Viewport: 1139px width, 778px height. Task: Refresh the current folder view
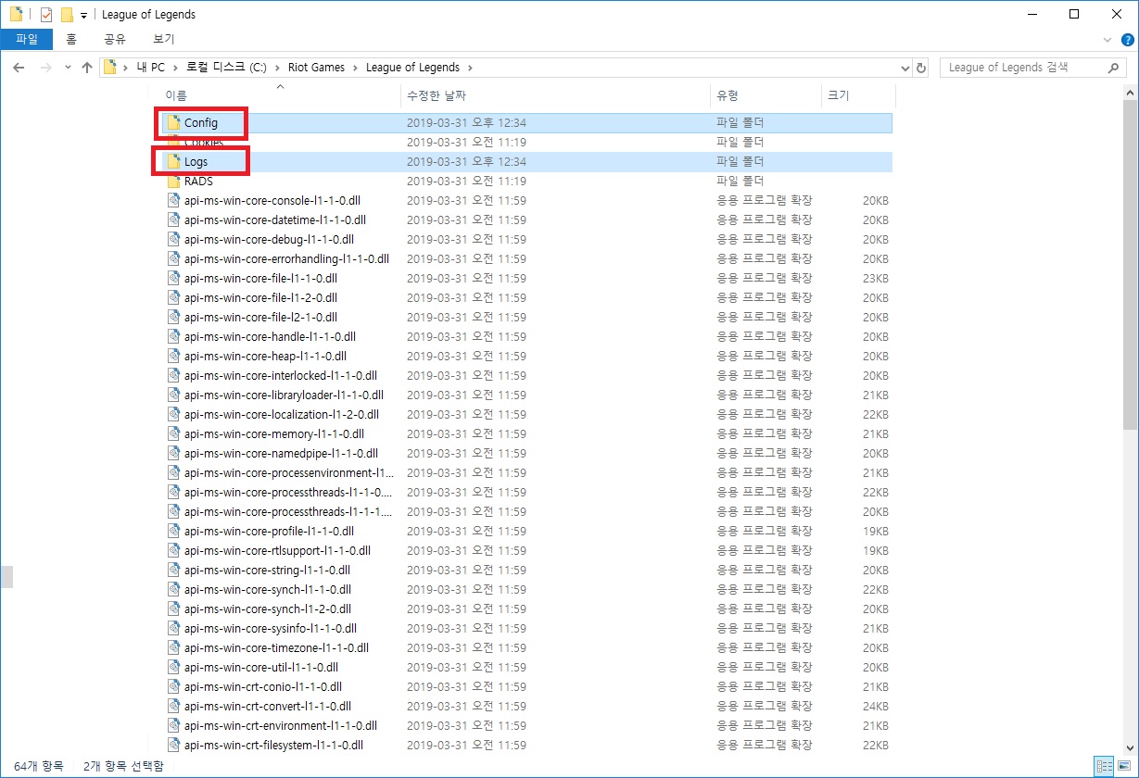(x=921, y=68)
